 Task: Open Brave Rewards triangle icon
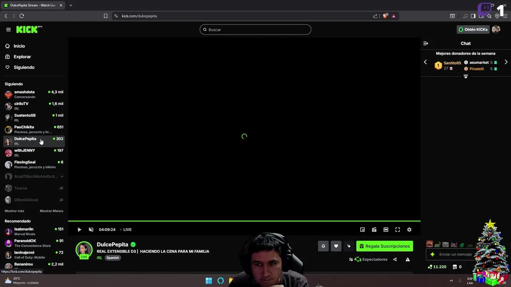tap(394, 16)
